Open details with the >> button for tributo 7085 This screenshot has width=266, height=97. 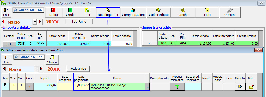9,44
